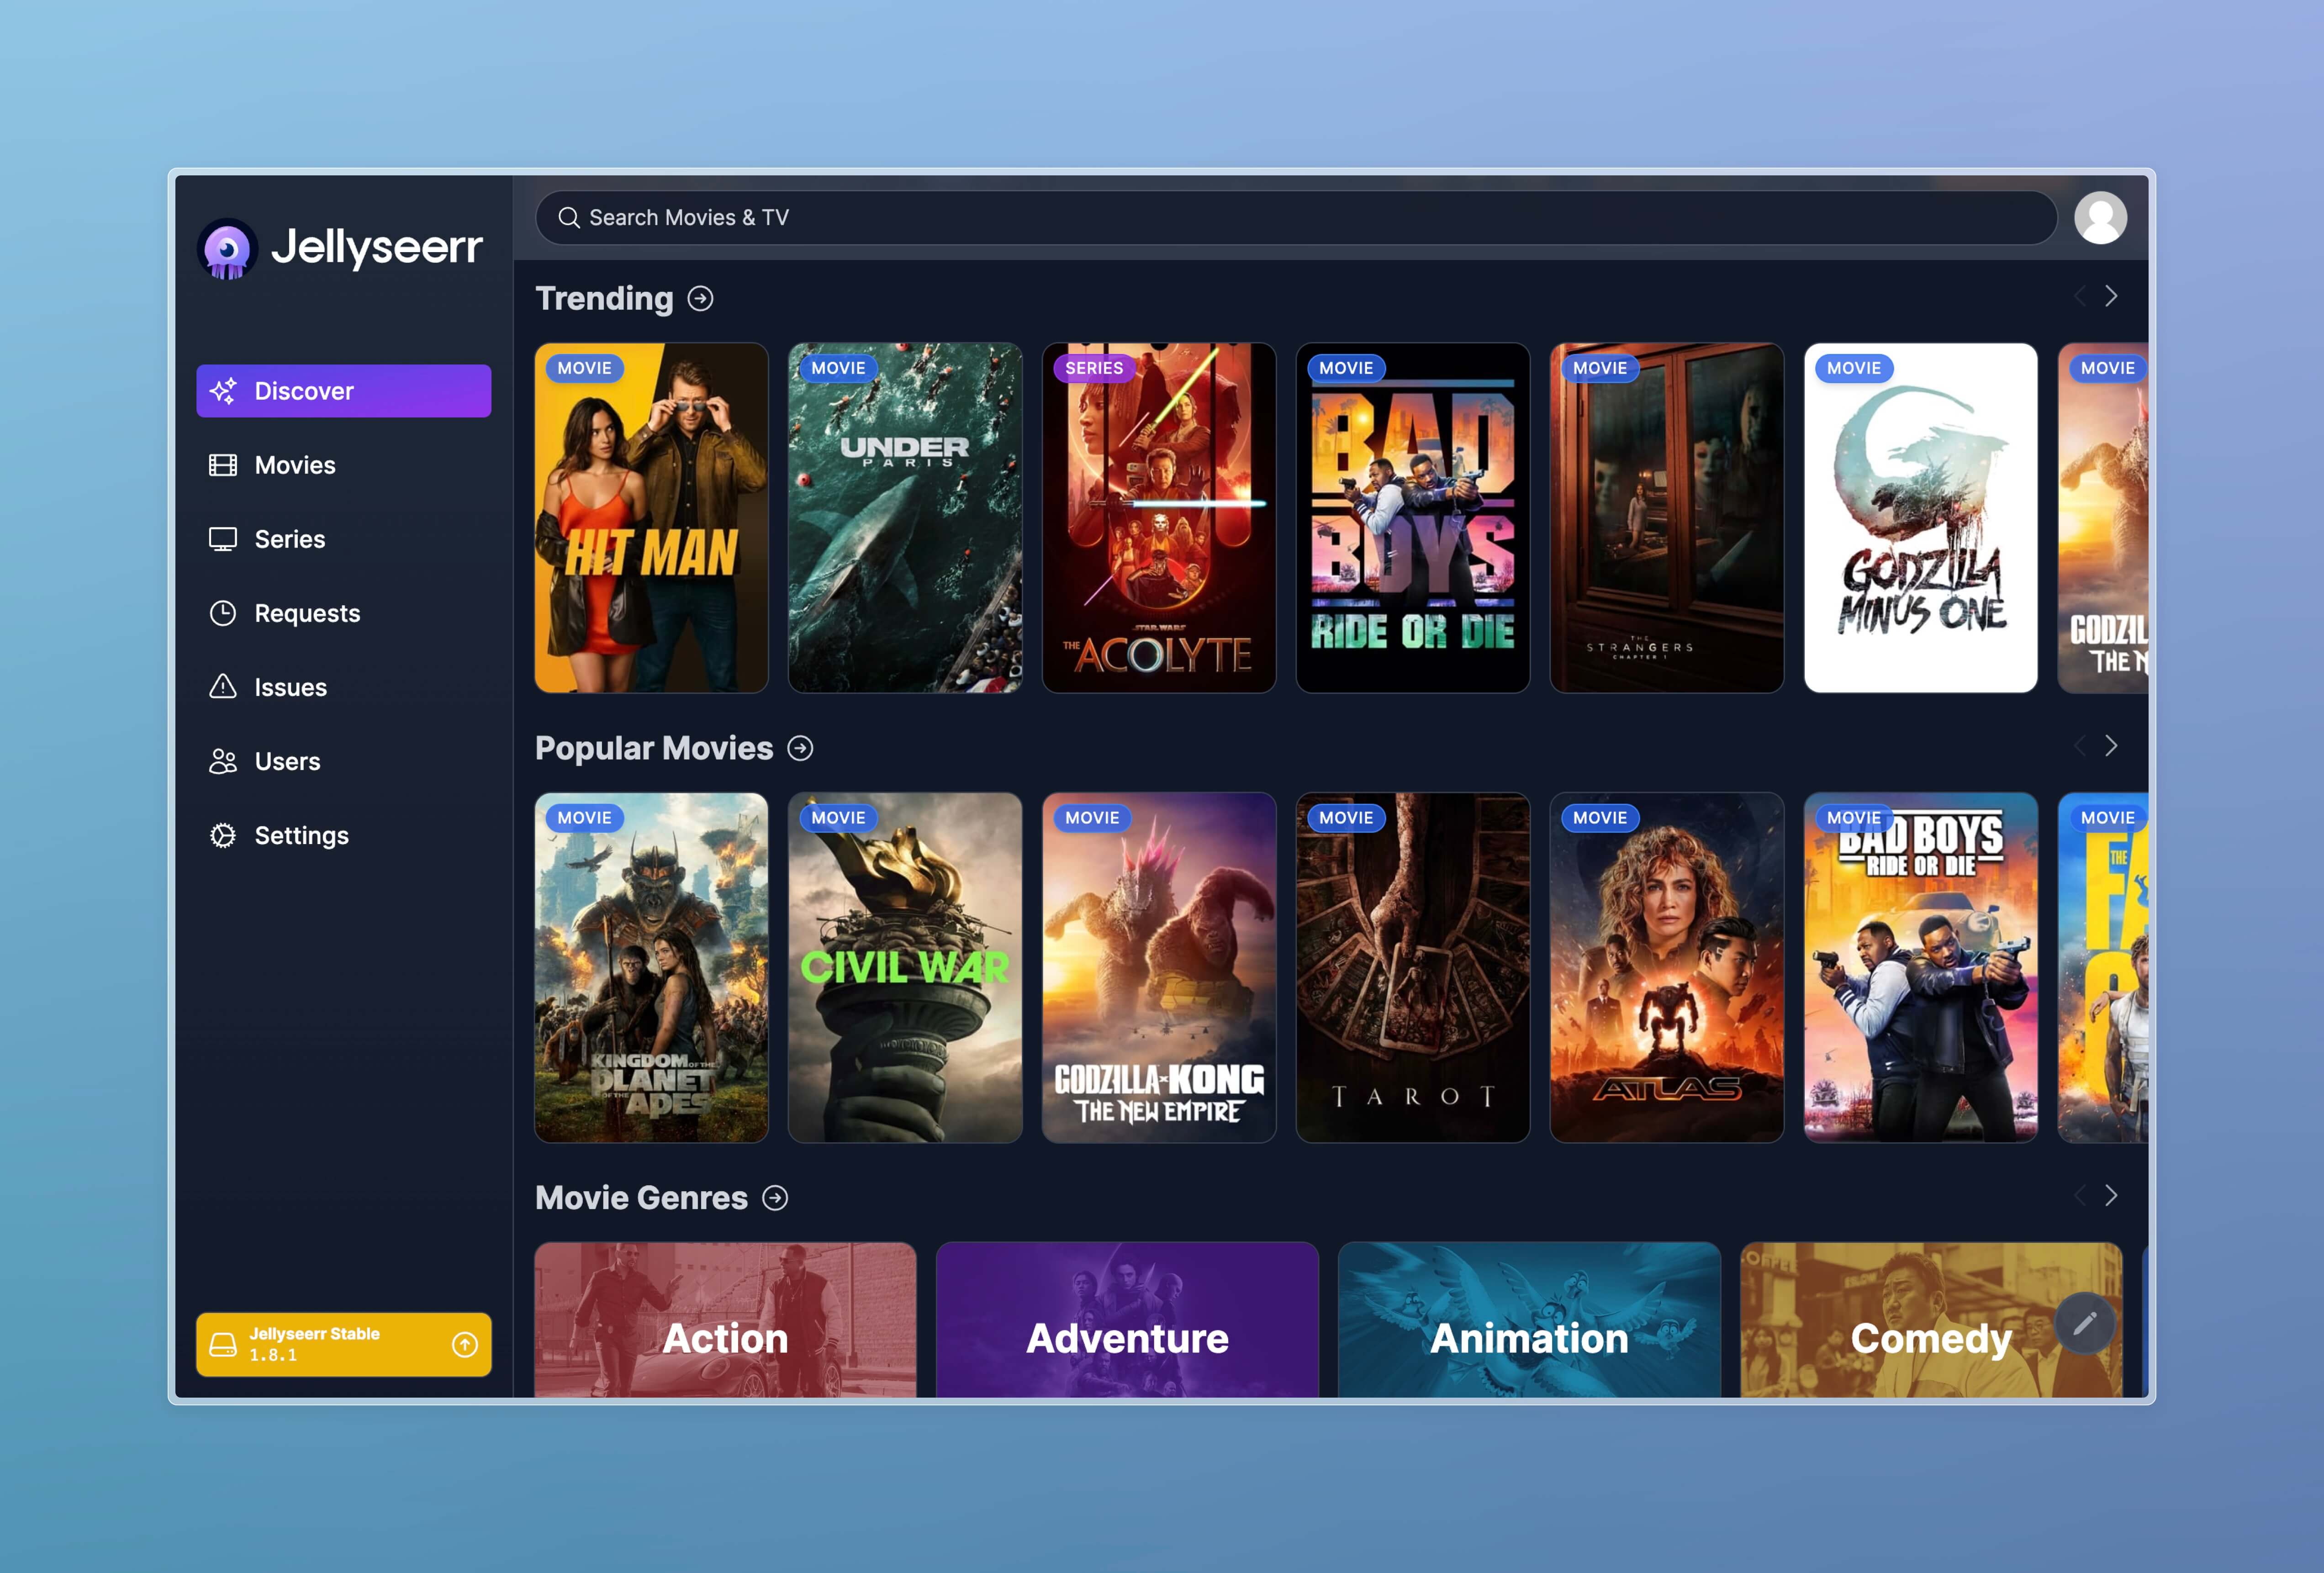The width and height of the screenshot is (2324, 1573).
Task: Open The Strangers Chapter 1 poster
Action: pos(1667,518)
